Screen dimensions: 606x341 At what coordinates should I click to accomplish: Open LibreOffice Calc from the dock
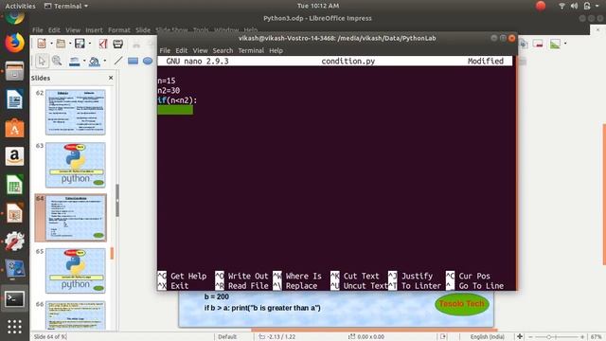[x=14, y=185]
